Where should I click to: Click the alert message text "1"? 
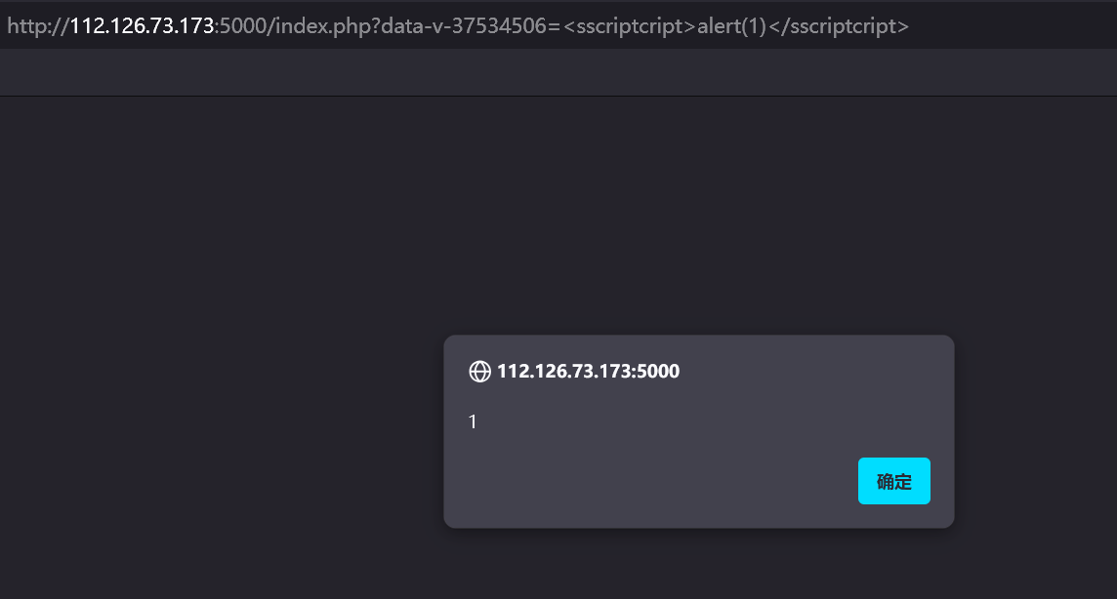pyautogui.click(x=473, y=422)
